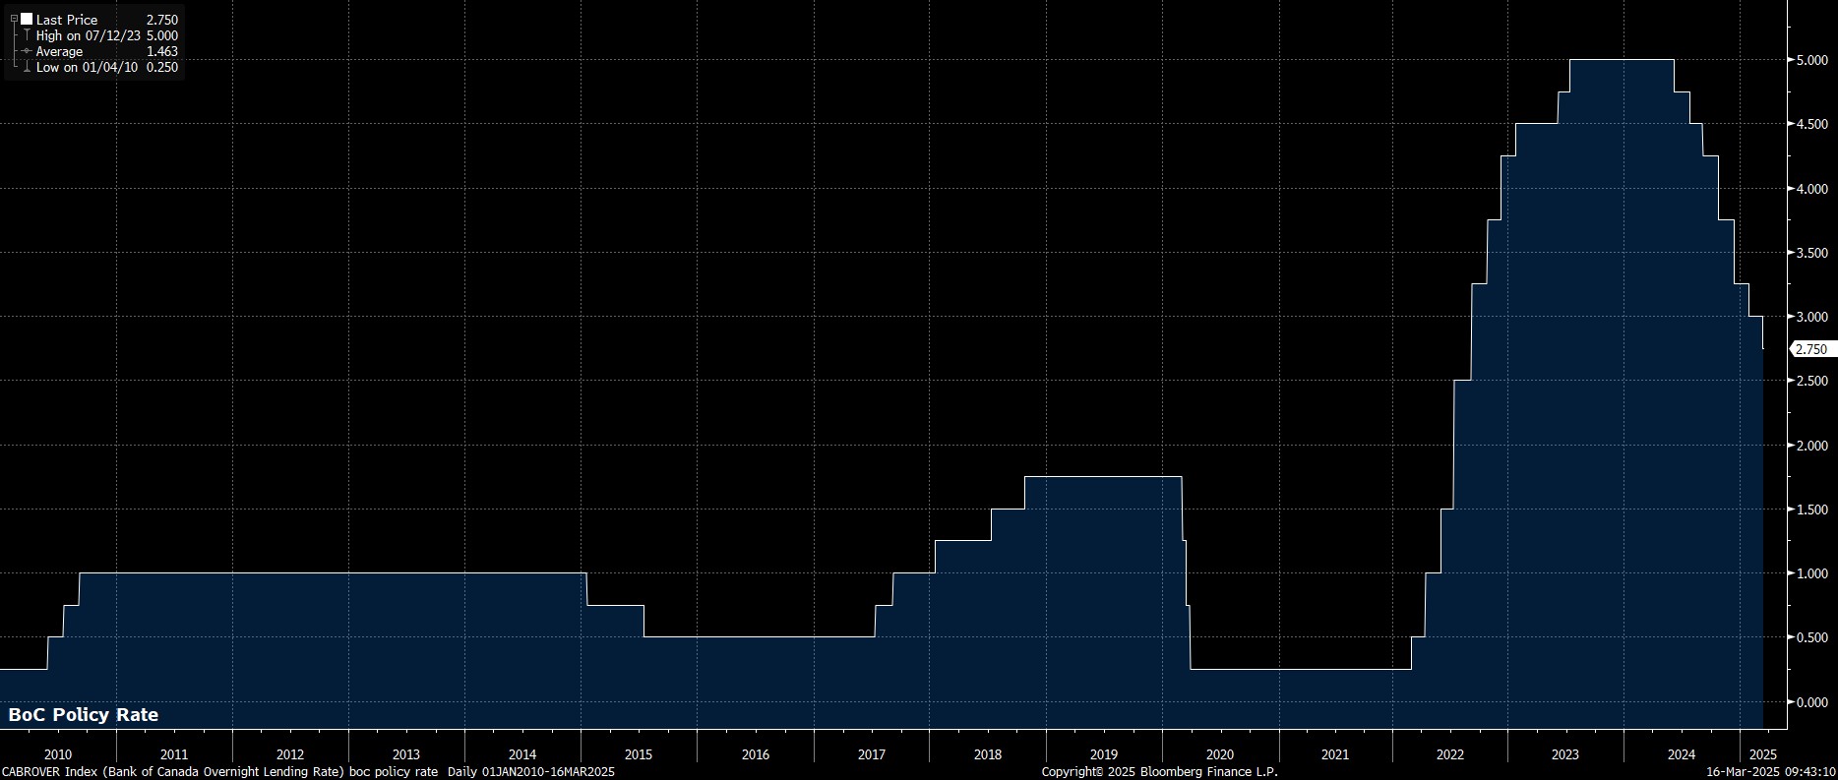Select the 'Last Price' legend label

click(67, 20)
